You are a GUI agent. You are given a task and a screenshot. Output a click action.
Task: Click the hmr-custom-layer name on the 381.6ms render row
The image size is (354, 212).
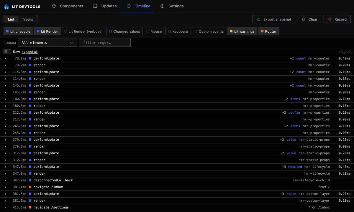point(314,201)
